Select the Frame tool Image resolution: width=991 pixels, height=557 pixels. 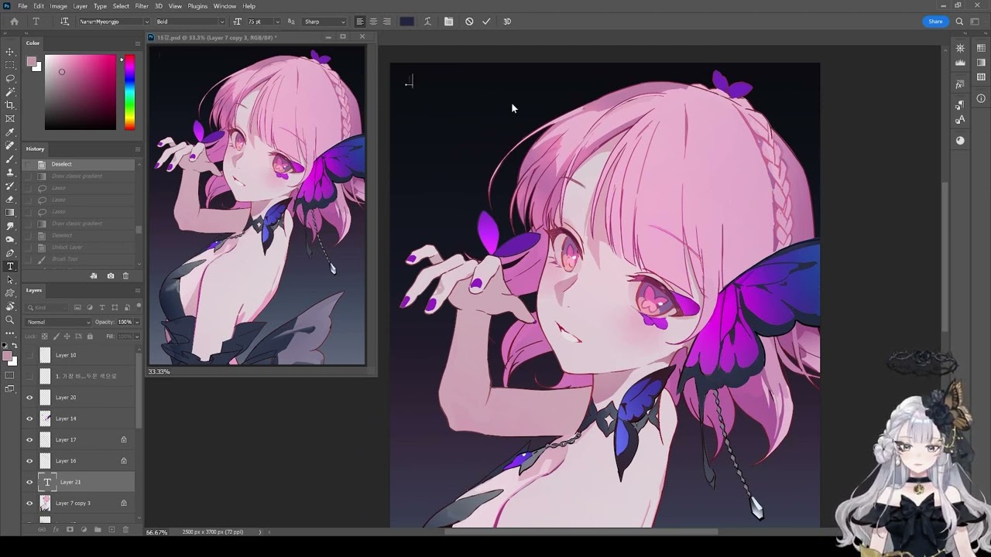[x=10, y=118]
